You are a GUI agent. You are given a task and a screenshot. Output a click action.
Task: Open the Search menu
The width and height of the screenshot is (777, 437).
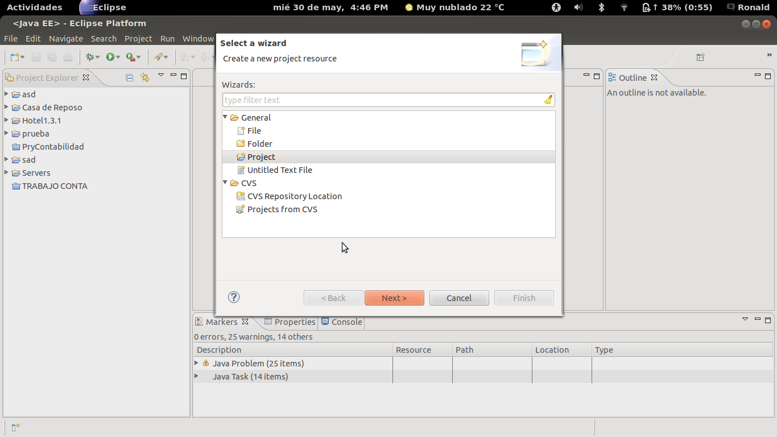104,39
